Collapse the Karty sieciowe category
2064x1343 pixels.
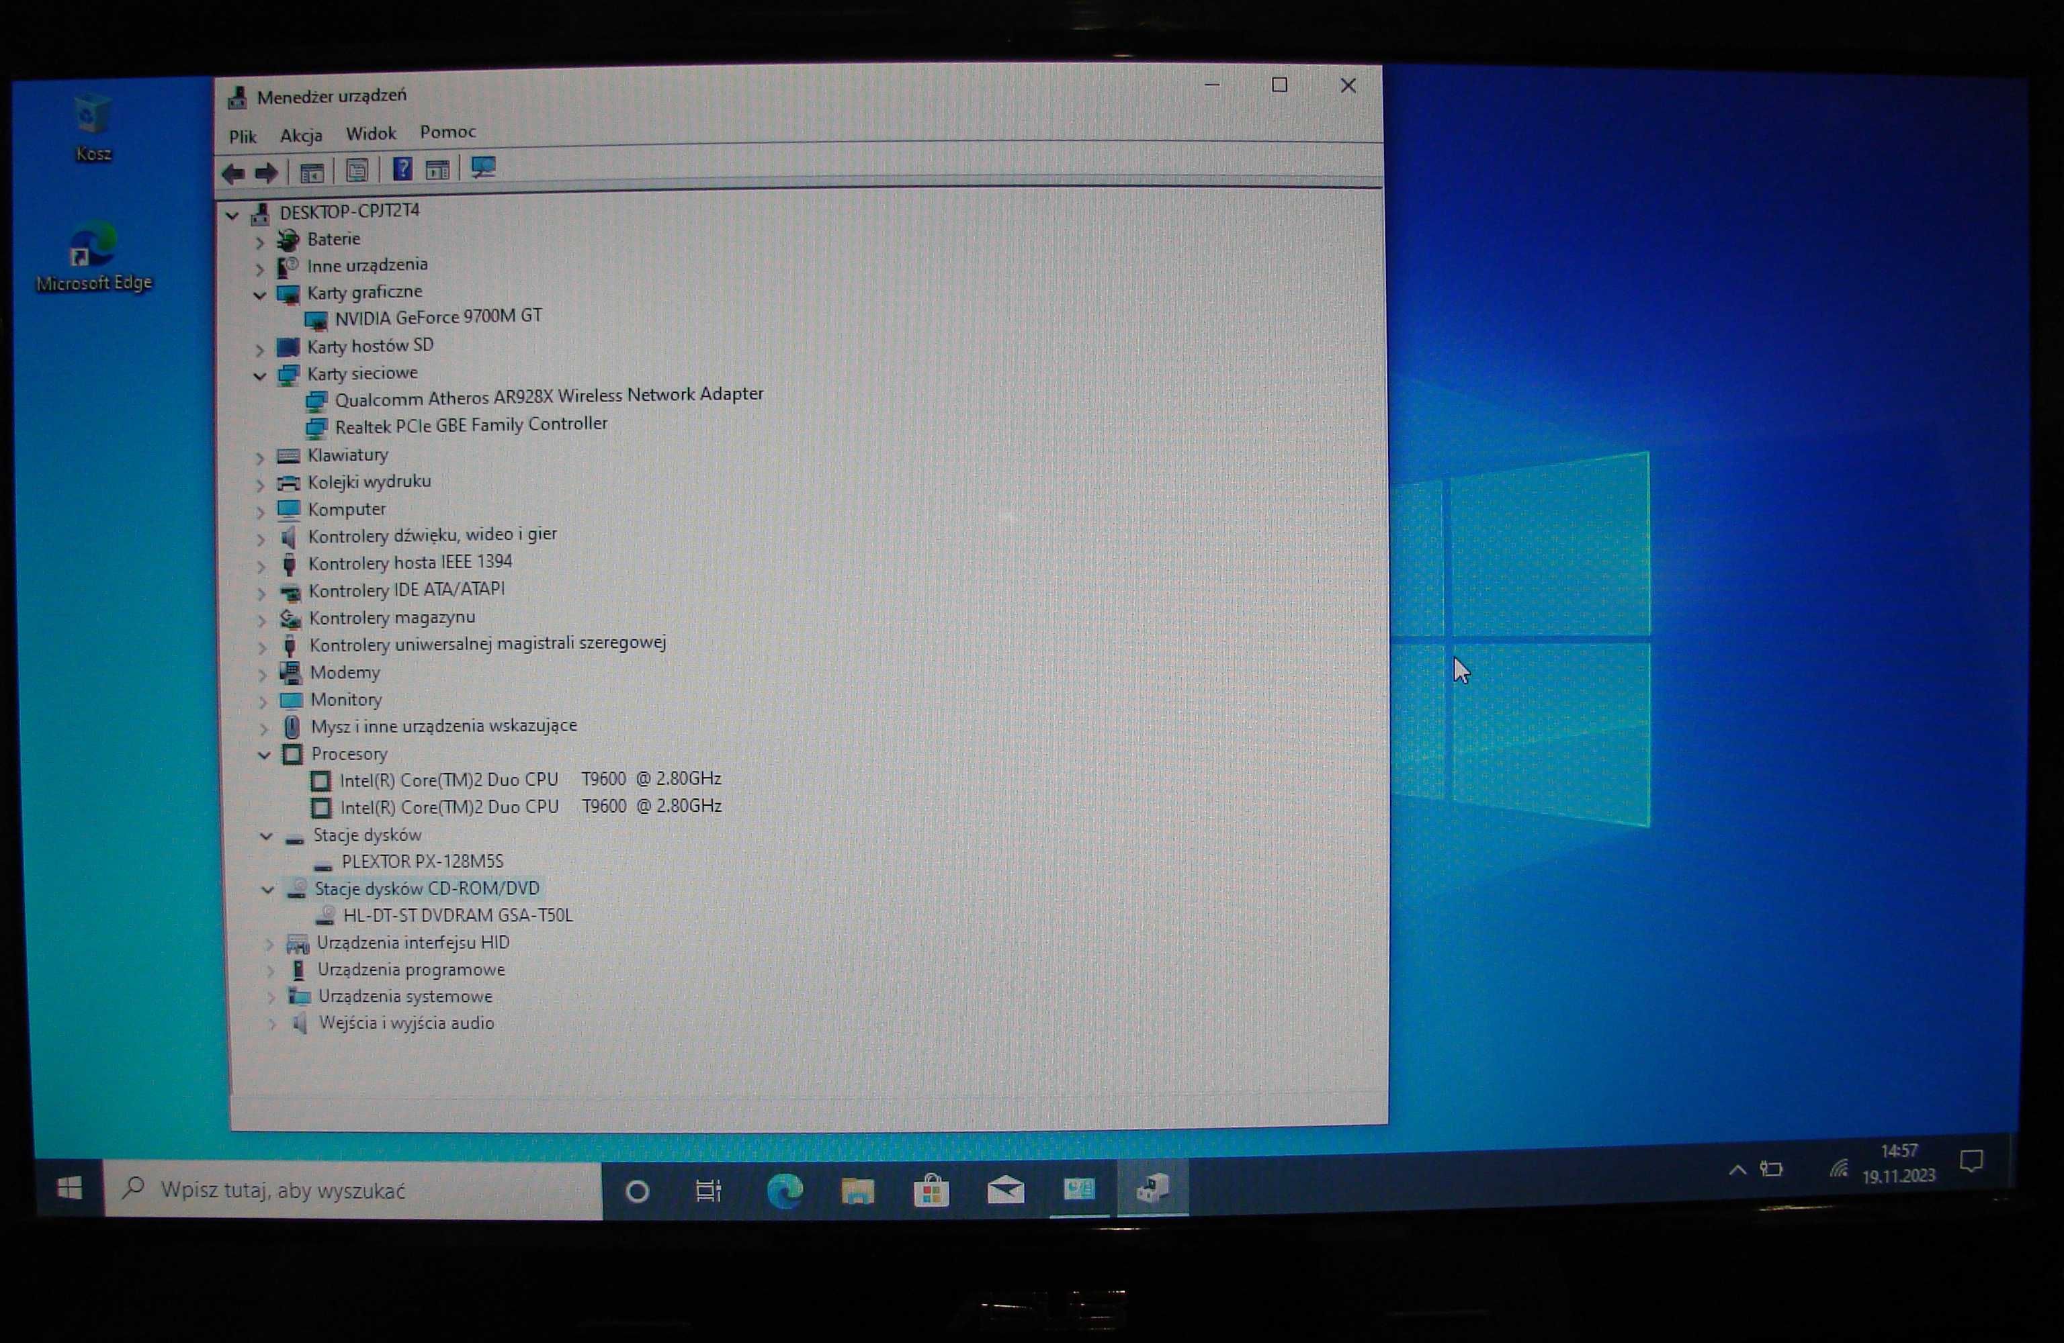tap(259, 376)
